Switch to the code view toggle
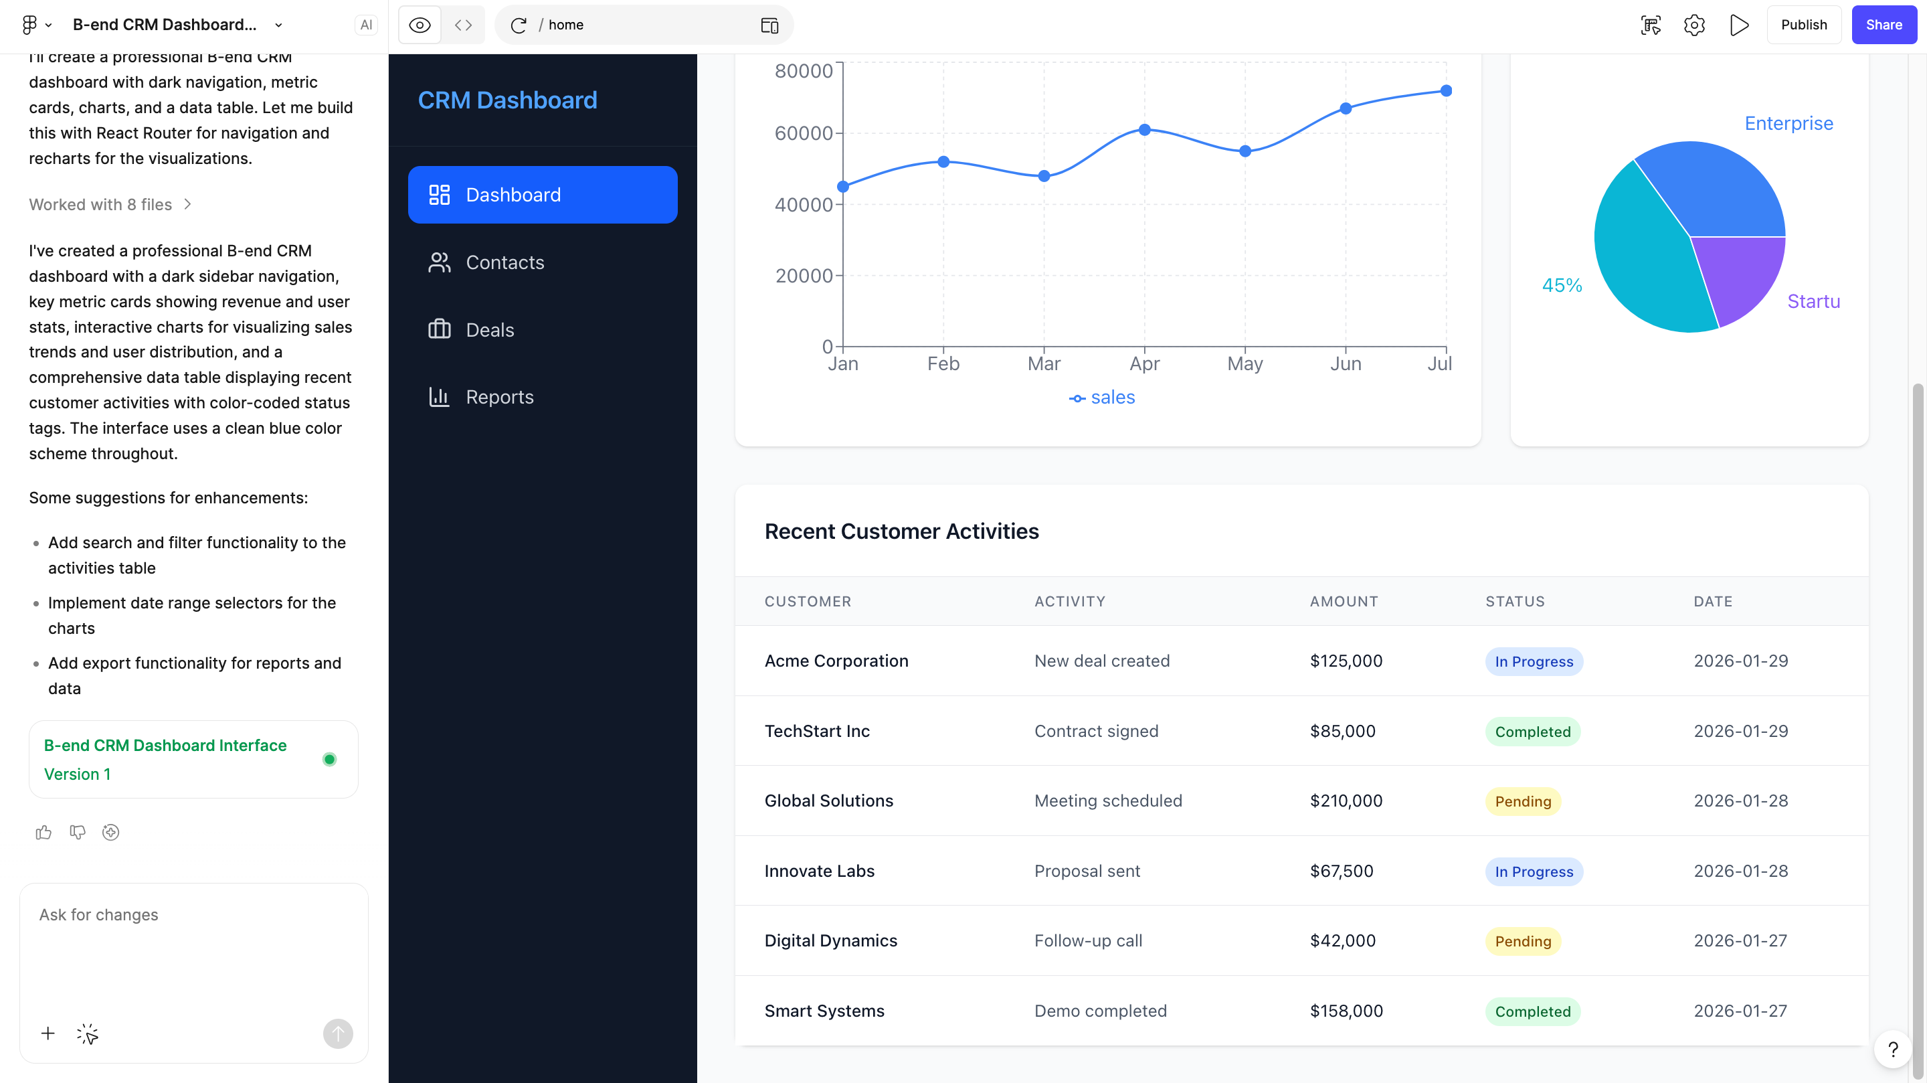 [463, 25]
